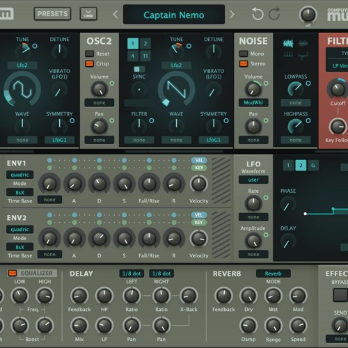Toggle ENV2 KEY button
Screen dimensions: 348x348
pos(199,222)
